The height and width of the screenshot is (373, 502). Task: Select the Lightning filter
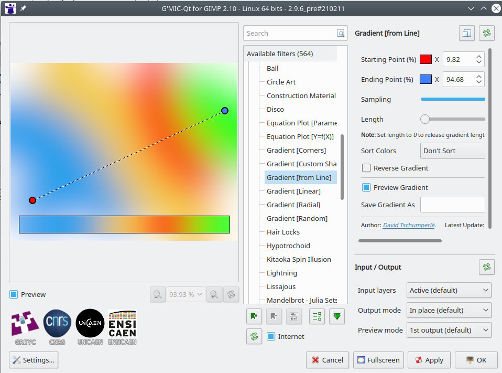coord(282,273)
